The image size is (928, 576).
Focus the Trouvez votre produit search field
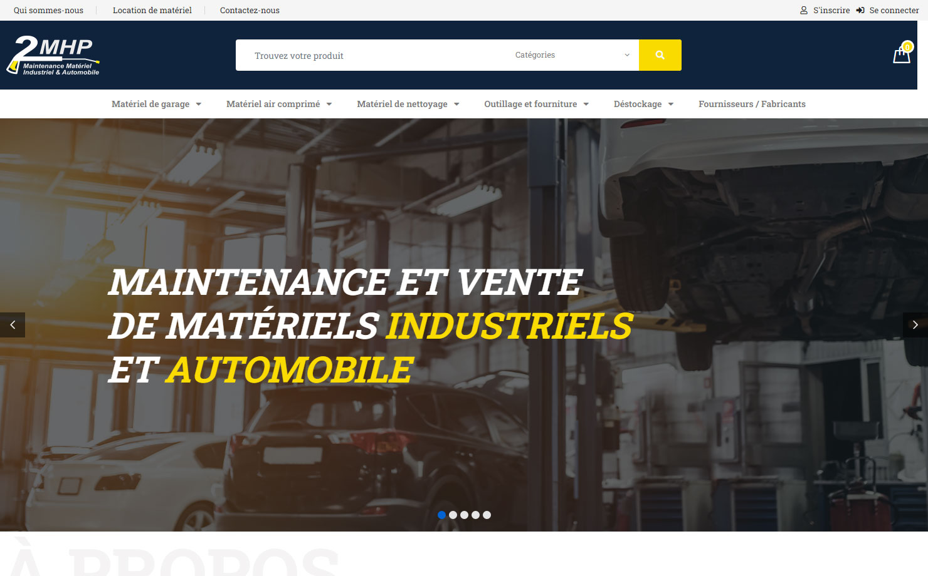pyautogui.click(x=371, y=55)
